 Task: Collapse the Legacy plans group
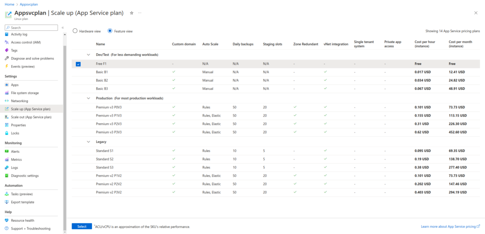pyautogui.click(x=88, y=142)
